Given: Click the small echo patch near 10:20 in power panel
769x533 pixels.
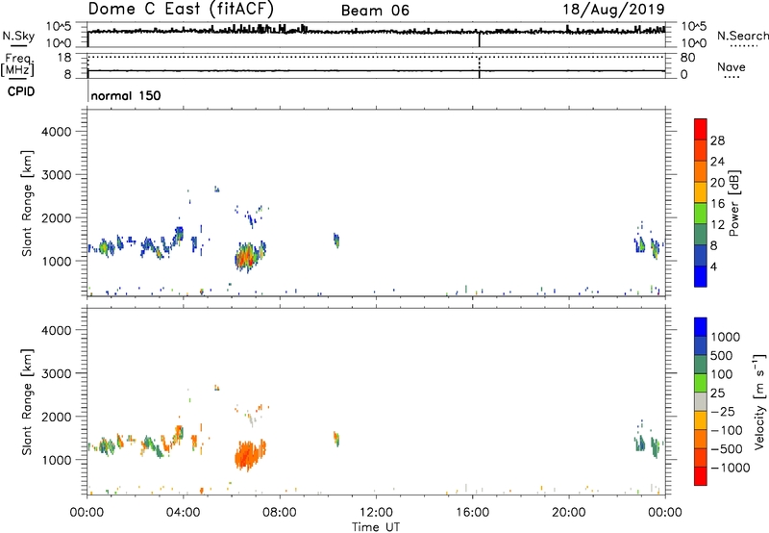Looking at the screenshot, I should tap(336, 241).
